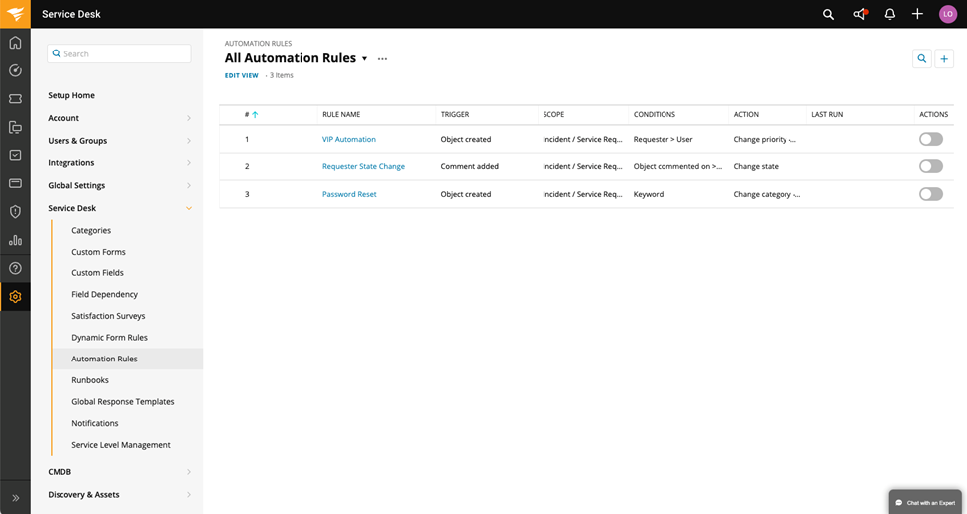The height and width of the screenshot is (514, 967).
Task: Open the Tasks checkmark icon
Action: [15, 155]
